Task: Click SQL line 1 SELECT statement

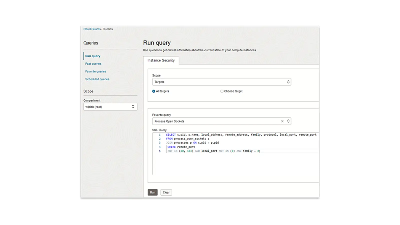Action: (241, 135)
